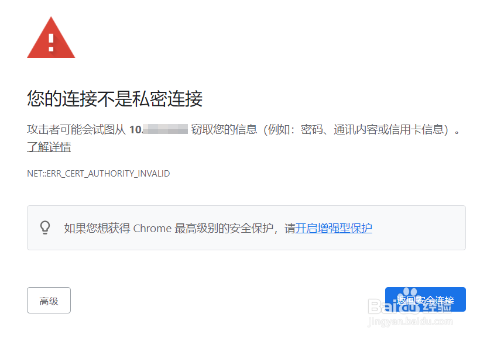Click the 最高级别的安全保护 phrase
The width and height of the screenshot is (480, 338).
[224, 229]
